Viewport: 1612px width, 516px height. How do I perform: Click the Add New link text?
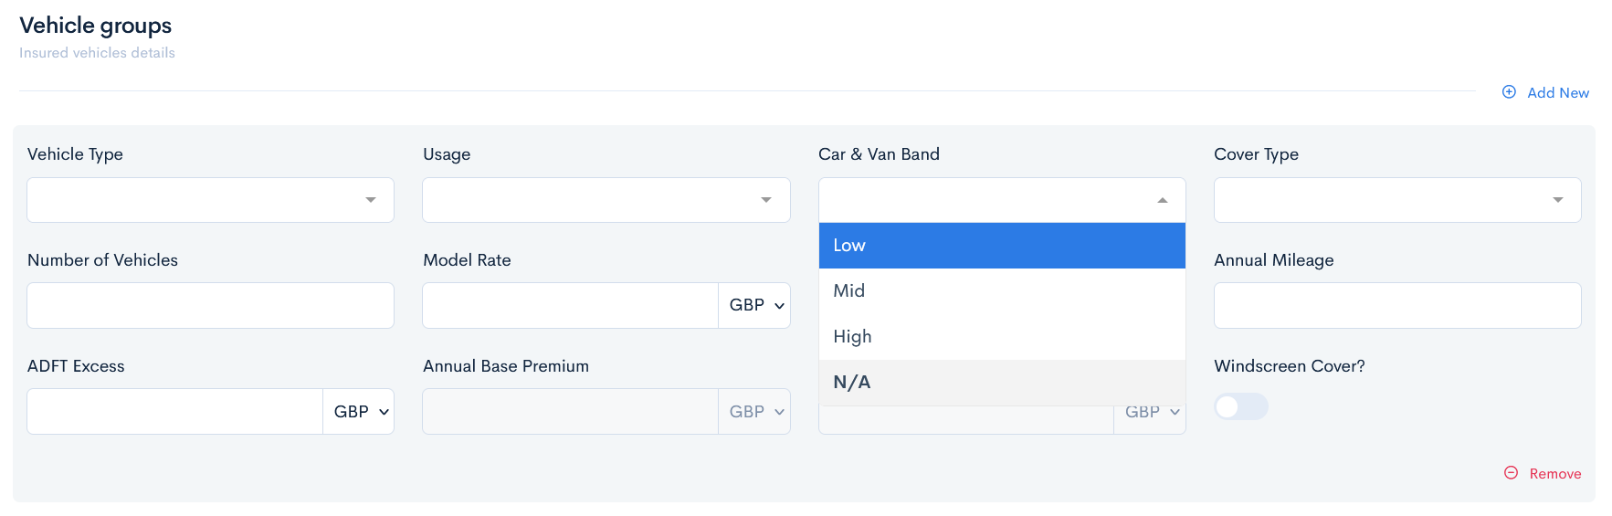pyautogui.click(x=1557, y=93)
